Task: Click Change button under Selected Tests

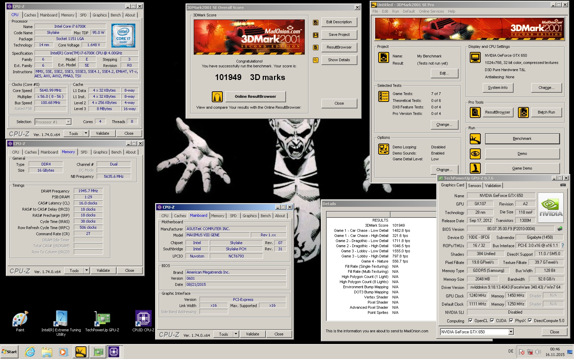Action: click(x=444, y=125)
